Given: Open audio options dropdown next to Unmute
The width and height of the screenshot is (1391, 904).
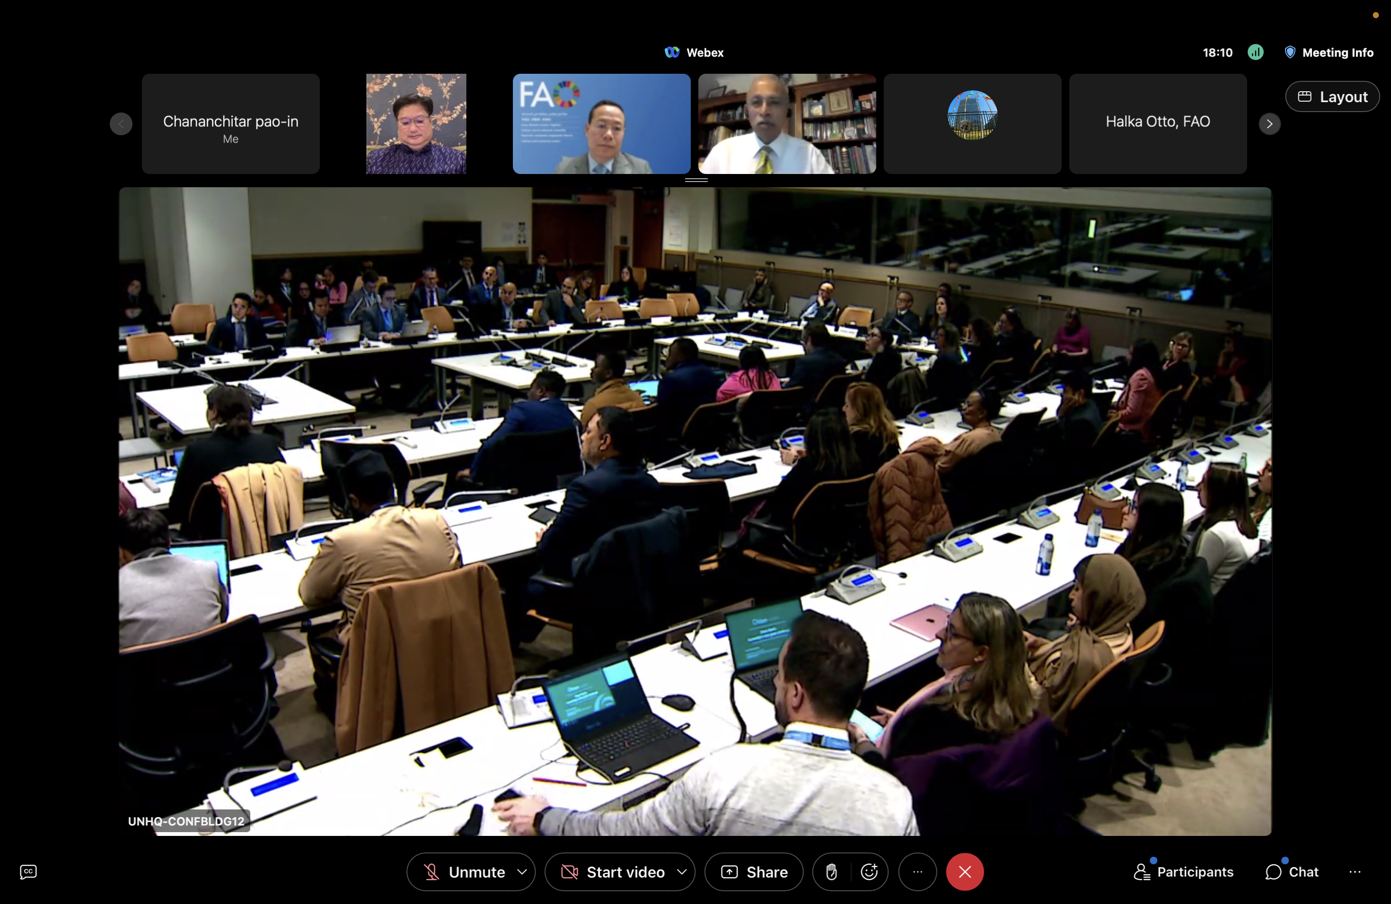Looking at the screenshot, I should 522,871.
